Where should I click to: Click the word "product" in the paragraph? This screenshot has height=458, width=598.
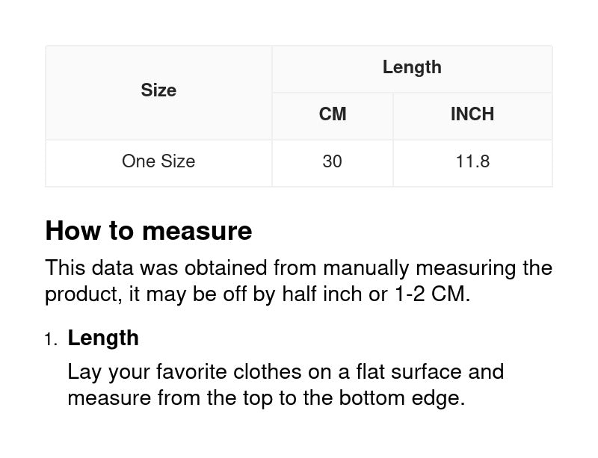(x=82, y=294)
